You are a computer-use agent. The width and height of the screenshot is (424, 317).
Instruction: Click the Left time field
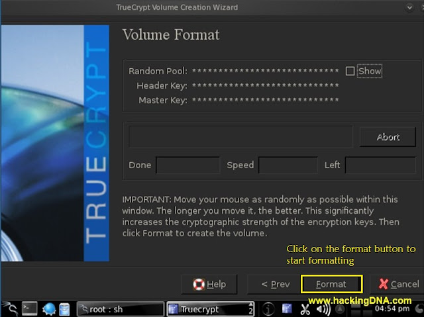pos(380,165)
